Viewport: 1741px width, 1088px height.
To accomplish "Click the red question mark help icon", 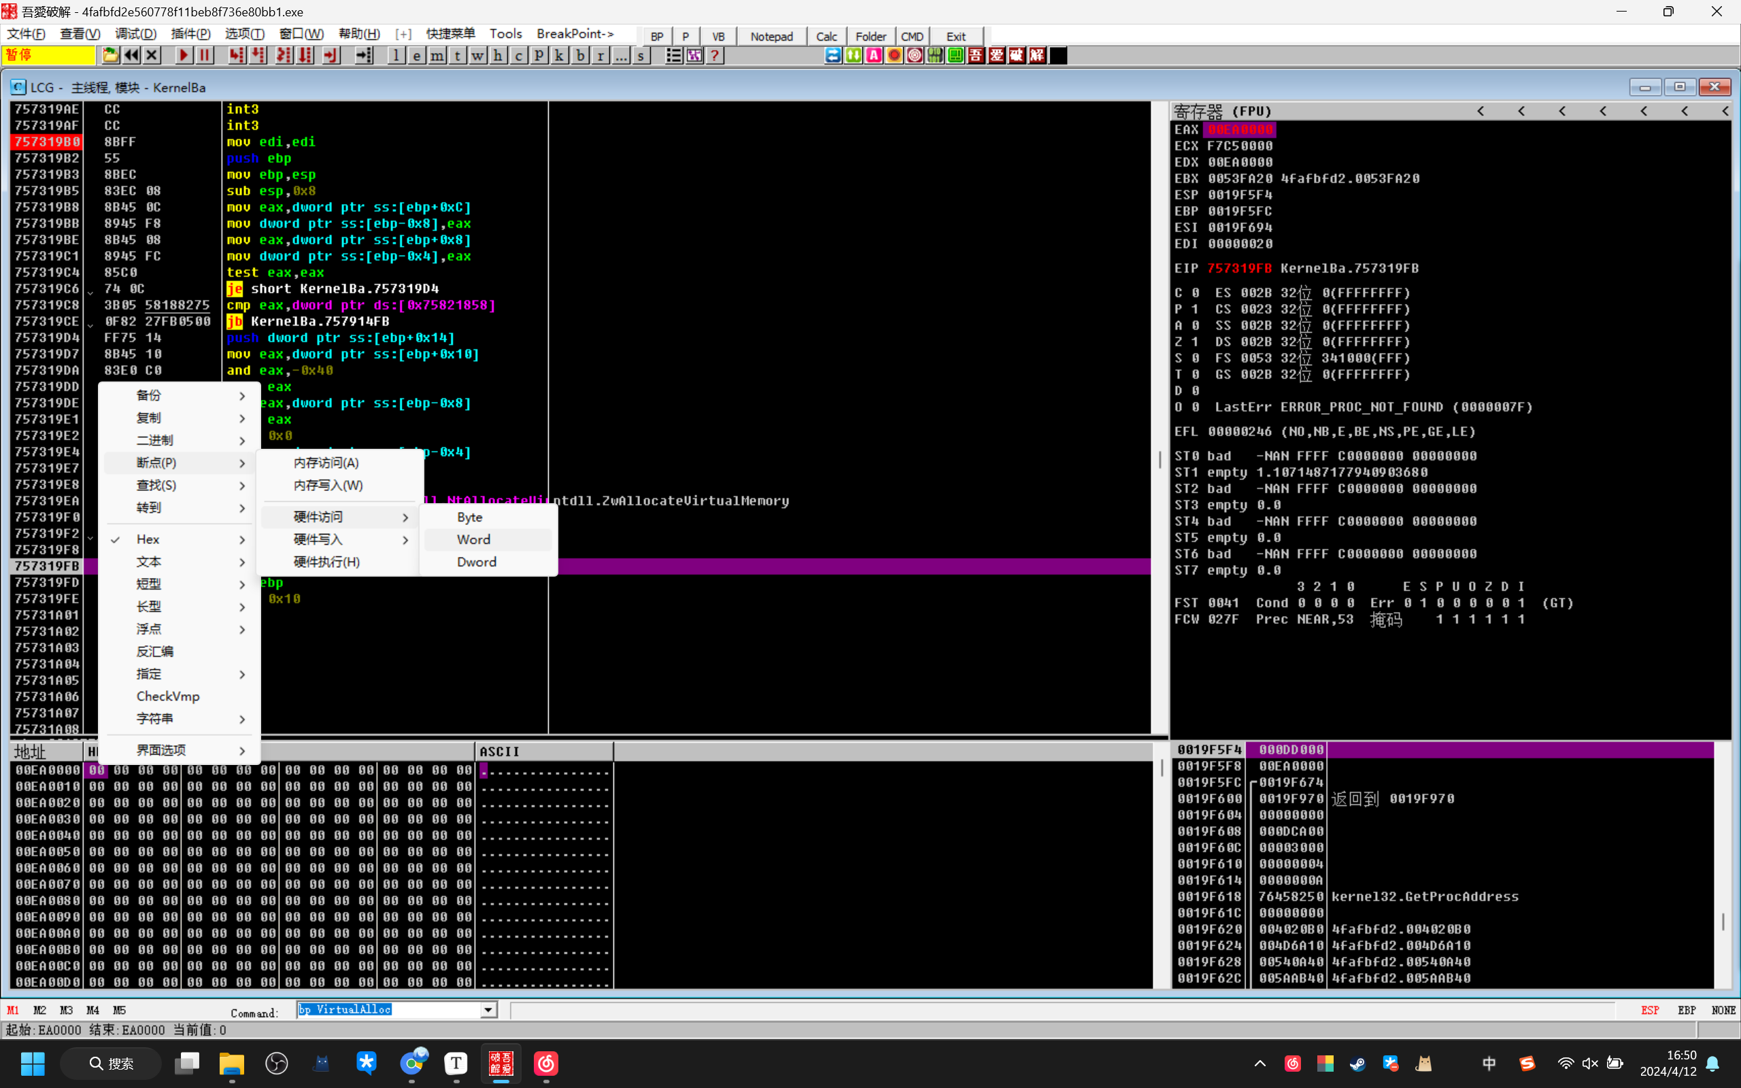I will (x=714, y=55).
